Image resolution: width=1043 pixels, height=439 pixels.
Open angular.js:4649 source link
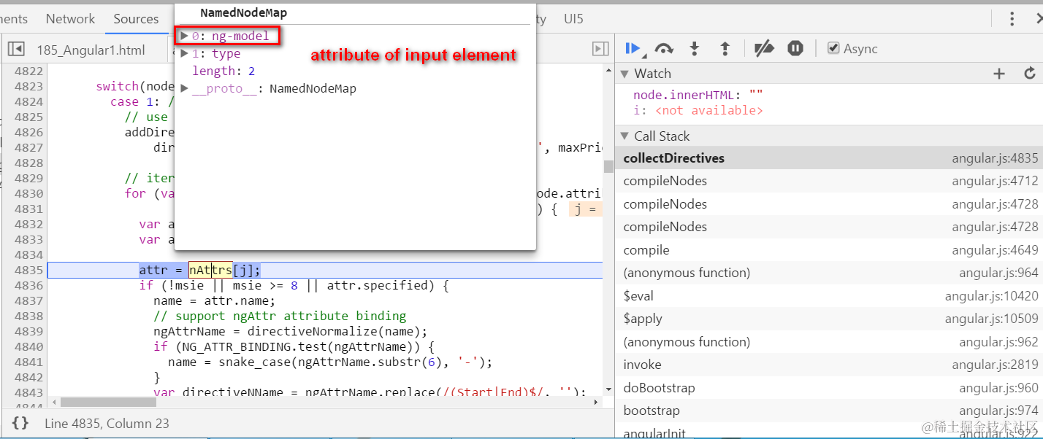click(995, 250)
